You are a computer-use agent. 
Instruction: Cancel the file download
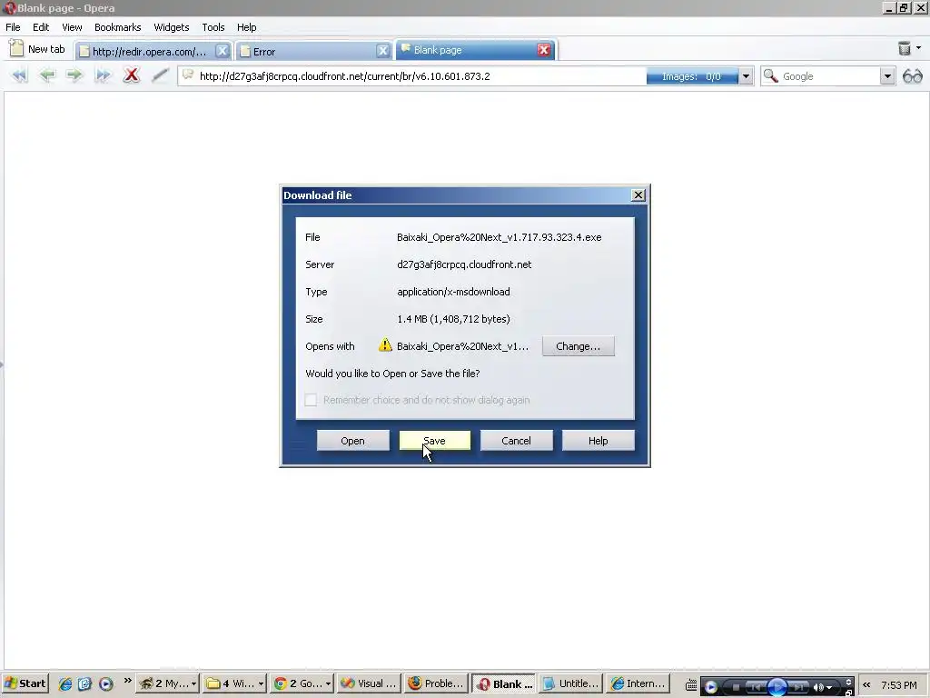click(516, 441)
